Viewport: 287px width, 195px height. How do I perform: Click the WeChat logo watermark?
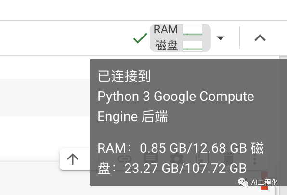pyautogui.click(x=243, y=183)
